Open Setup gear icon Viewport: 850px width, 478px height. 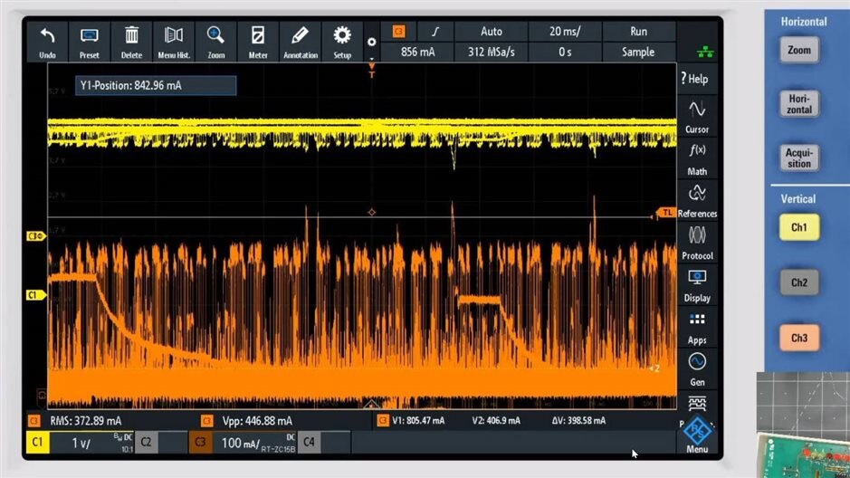(x=342, y=37)
